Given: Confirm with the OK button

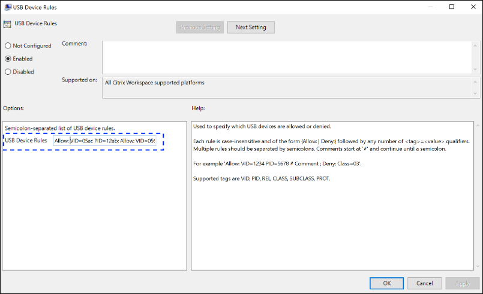Looking at the screenshot, I should pos(386,283).
